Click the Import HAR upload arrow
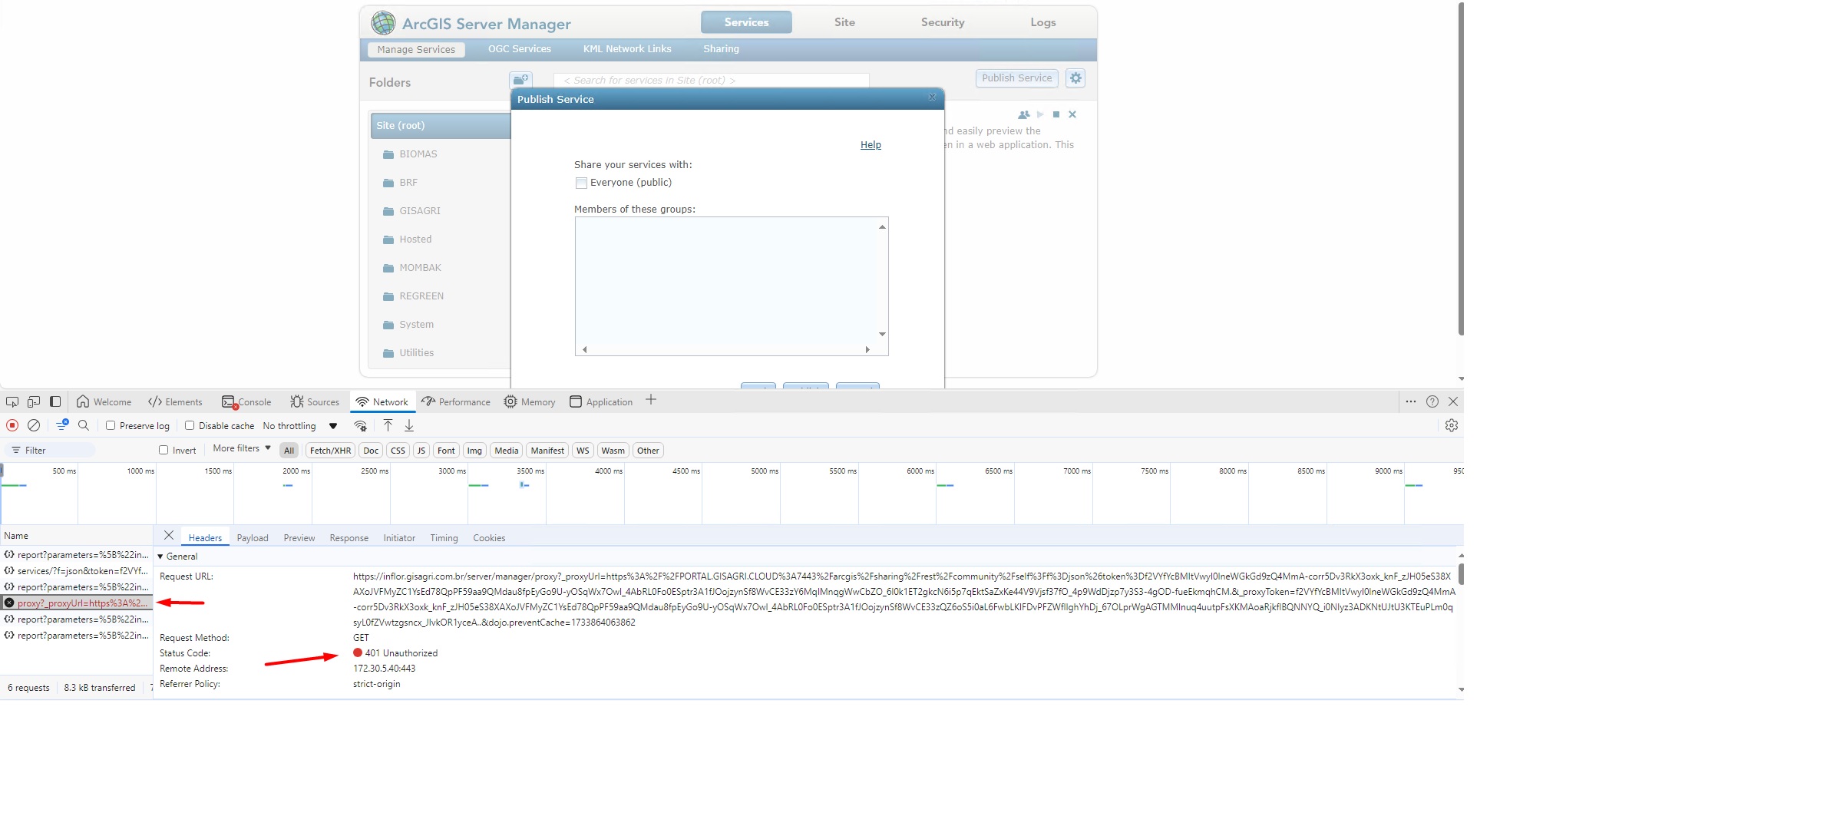 coord(388,425)
